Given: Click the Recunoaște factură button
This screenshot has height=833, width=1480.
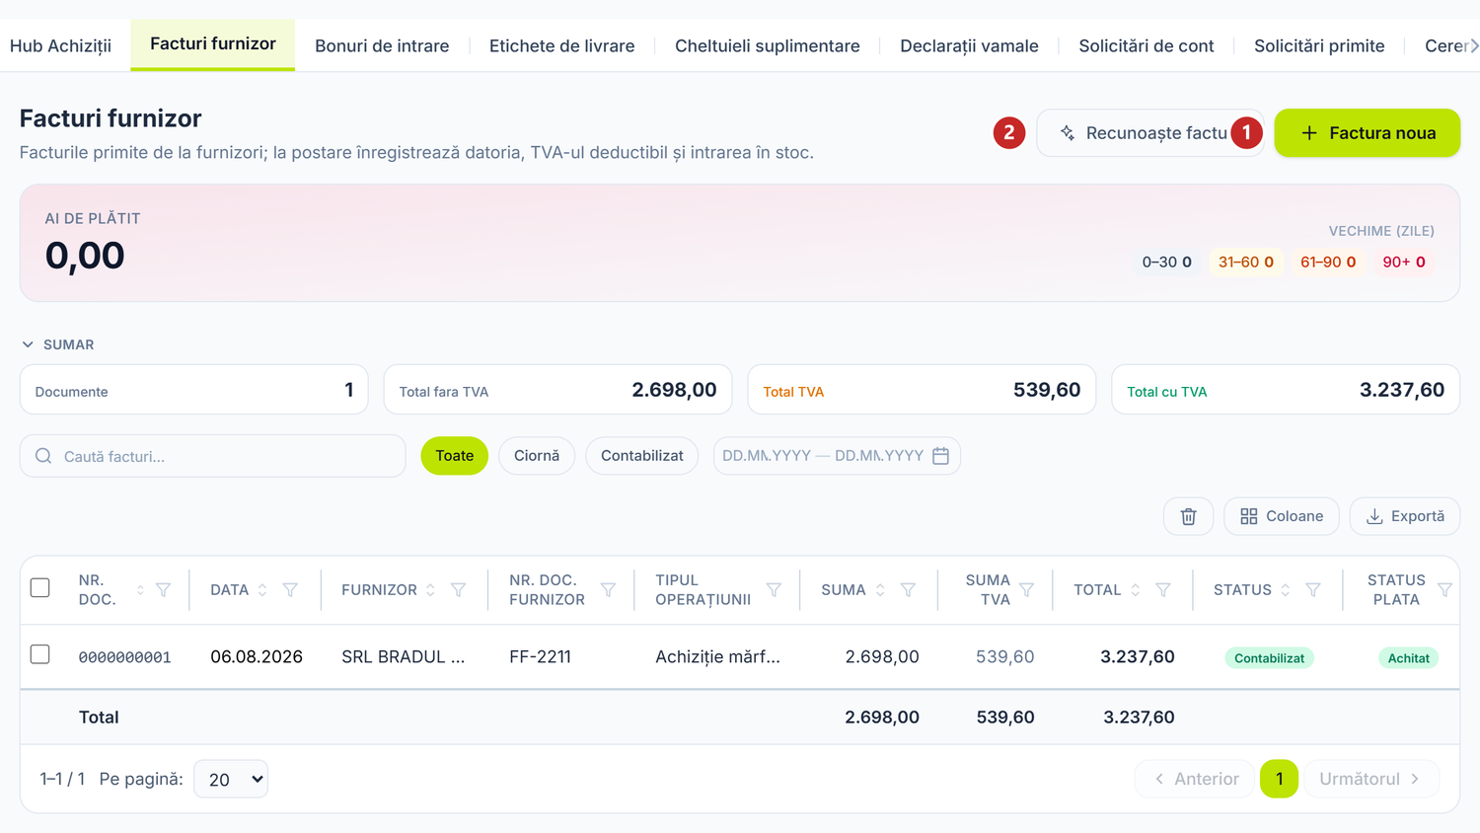Looking at the screenshot, I should [x=1150, y=133].
